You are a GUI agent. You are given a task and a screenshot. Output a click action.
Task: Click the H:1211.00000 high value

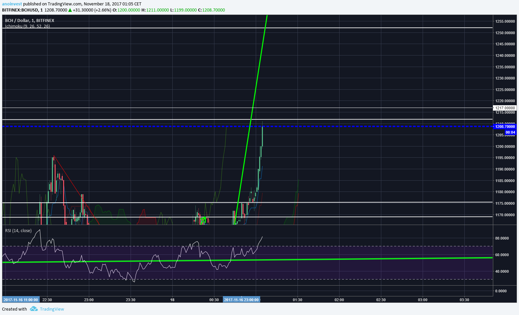click(155, 10)
